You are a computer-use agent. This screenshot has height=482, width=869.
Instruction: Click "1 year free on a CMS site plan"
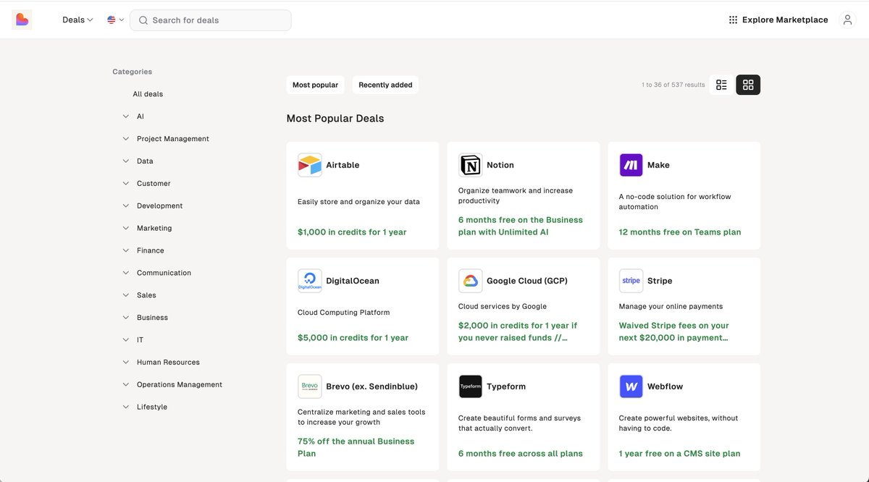pyautogui.click(x=680, y=454)
